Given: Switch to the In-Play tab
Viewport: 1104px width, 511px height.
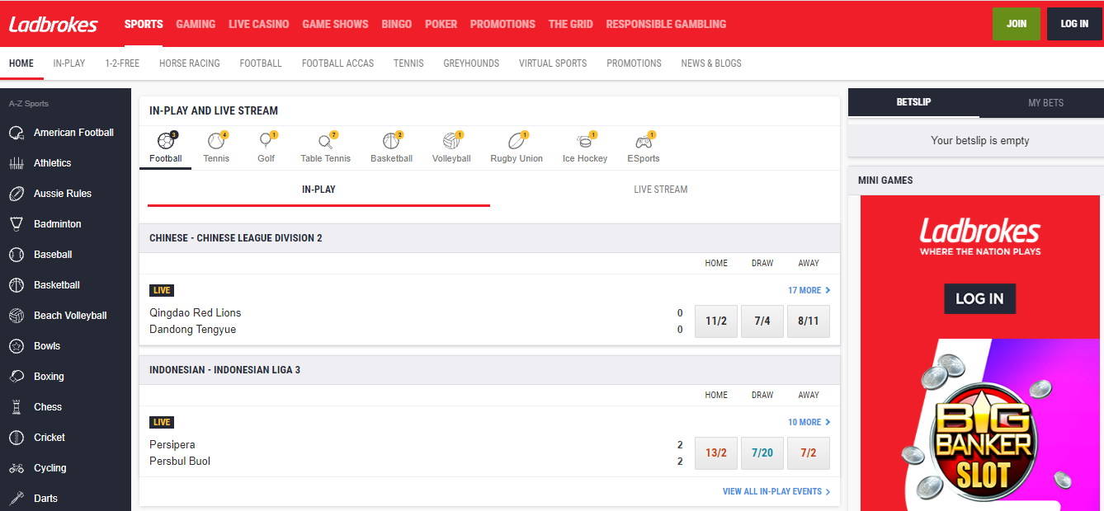Looking at the screenshot, I should (318, 190).
